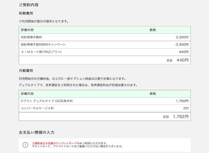Click the 3,300円 price value
Image resolution: width=209 pixels, height=153 pixels.
point(182,37)
